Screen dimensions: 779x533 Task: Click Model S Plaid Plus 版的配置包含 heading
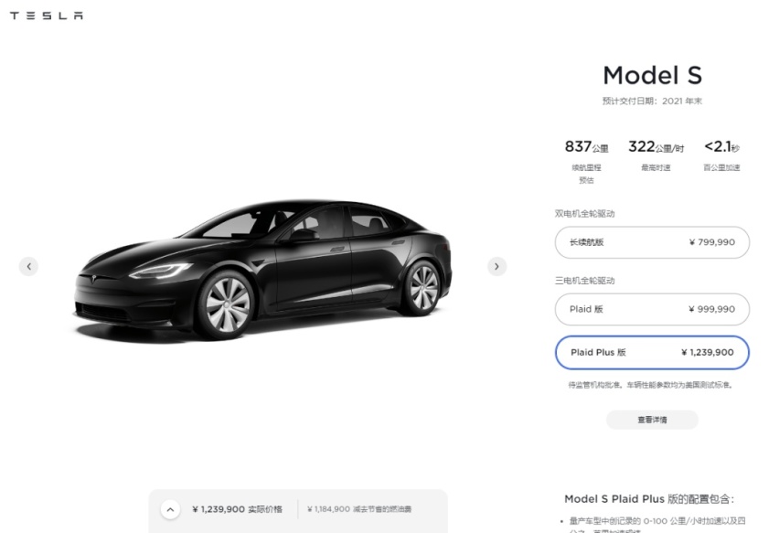(x=649, y=499)
